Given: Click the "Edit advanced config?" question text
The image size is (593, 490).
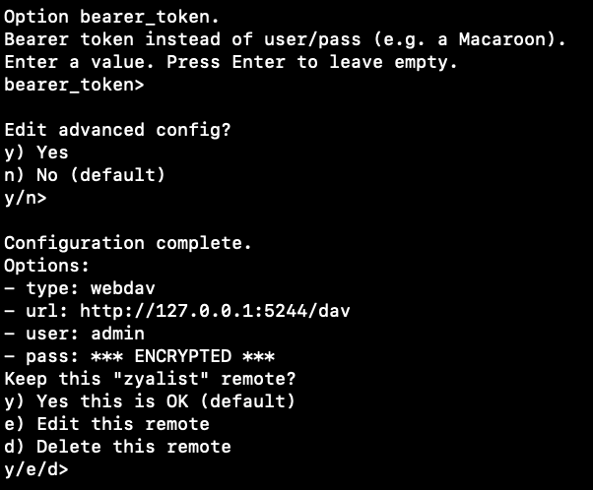Looking at the screenshot, I should [x=117, y=130].
